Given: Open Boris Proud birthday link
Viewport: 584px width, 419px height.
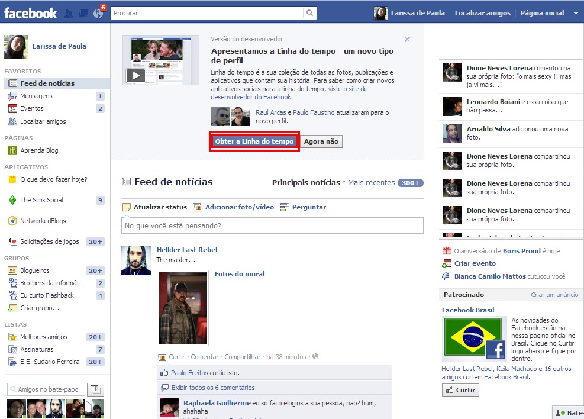Looking at the screenshot, I should coord(521,251).
